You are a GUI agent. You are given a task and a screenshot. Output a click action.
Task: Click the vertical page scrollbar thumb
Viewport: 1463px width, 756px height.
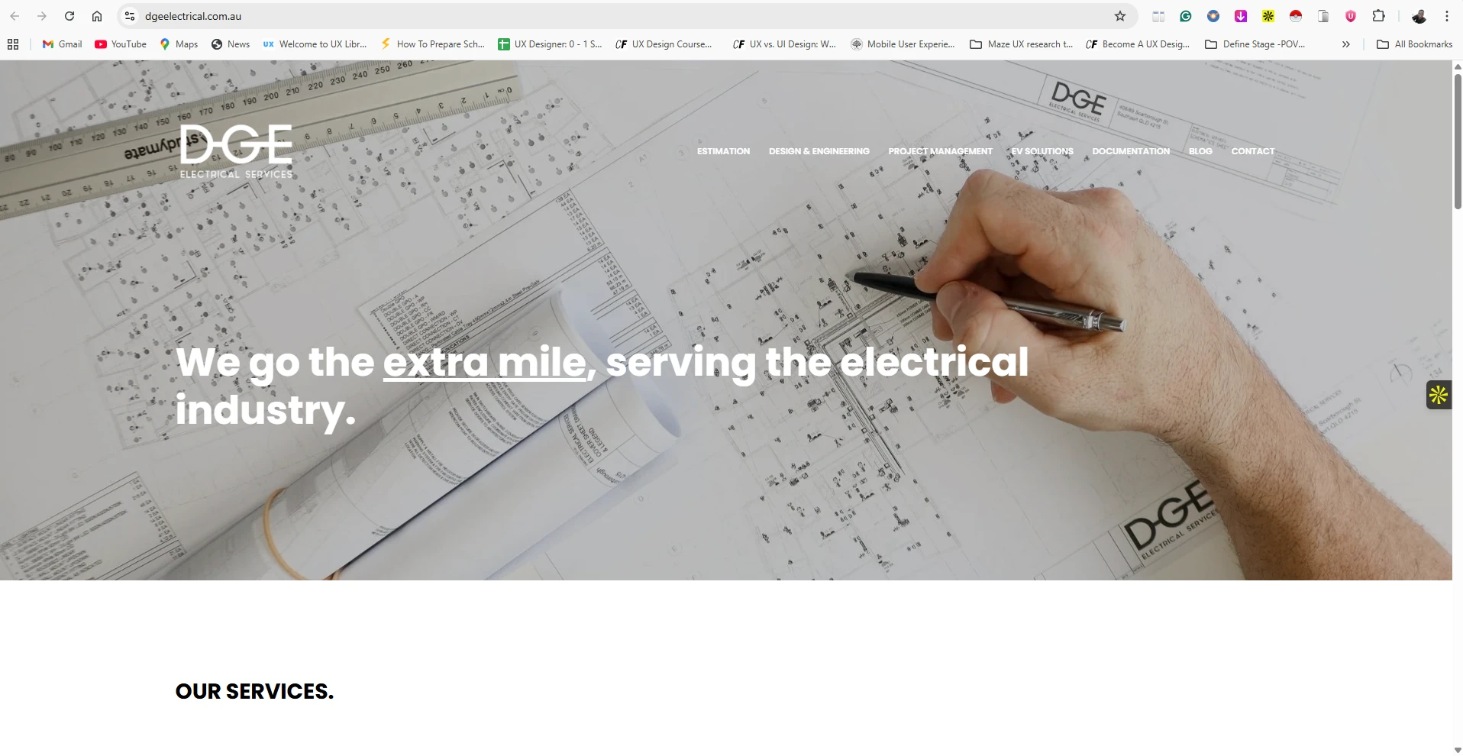(1458, 141)
